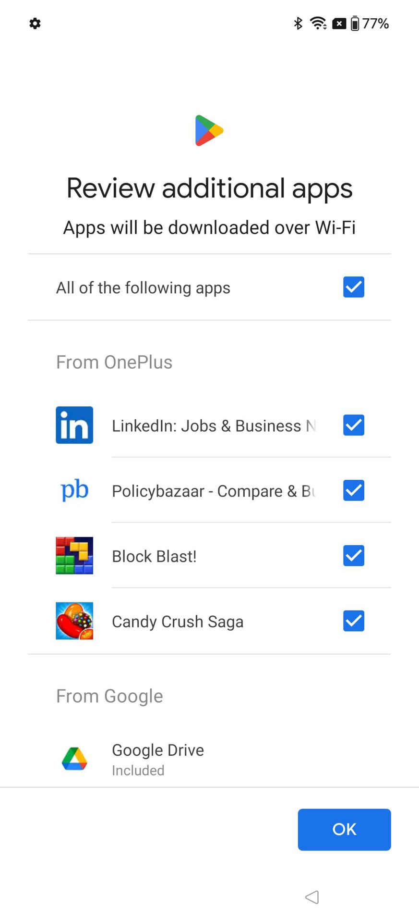Tap the Google Drive icon
This screenshot has height=923, width=419.
click(74, 759)
